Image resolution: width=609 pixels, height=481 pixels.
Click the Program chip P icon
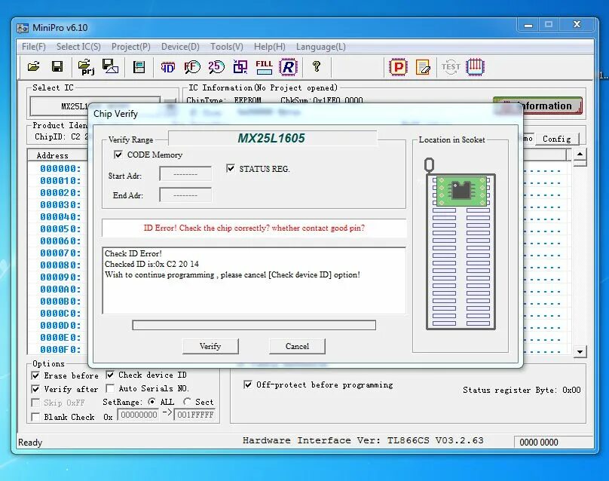tap(398, 67)
